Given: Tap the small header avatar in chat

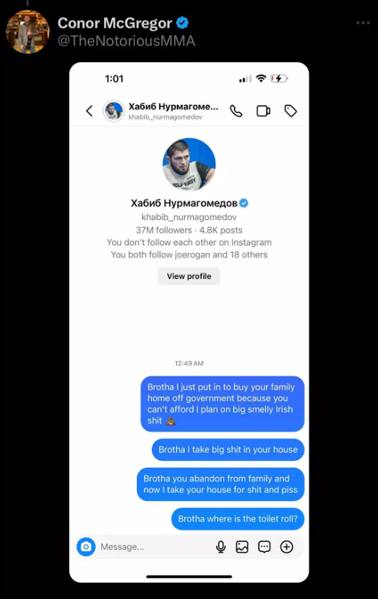Looking at the screenshot, I should tap(113, 111).
